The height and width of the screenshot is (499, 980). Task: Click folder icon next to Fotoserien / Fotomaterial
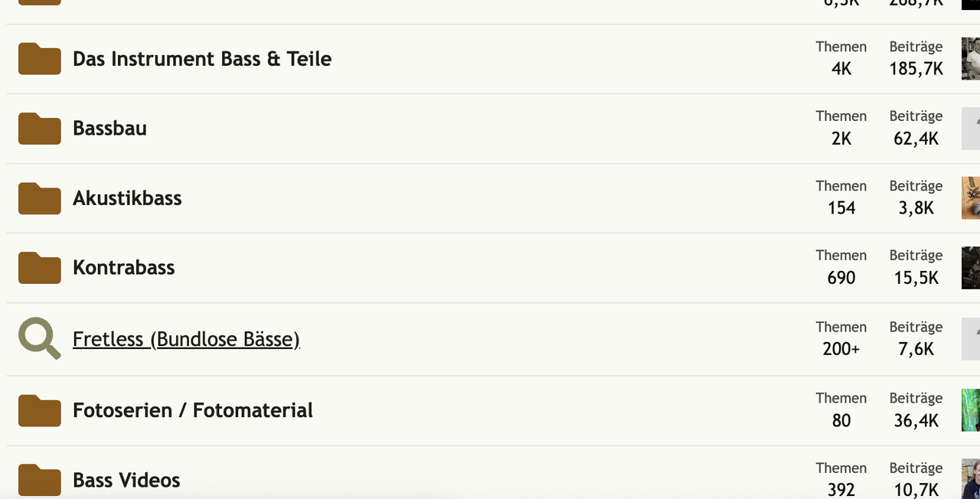tap(39, 410)
